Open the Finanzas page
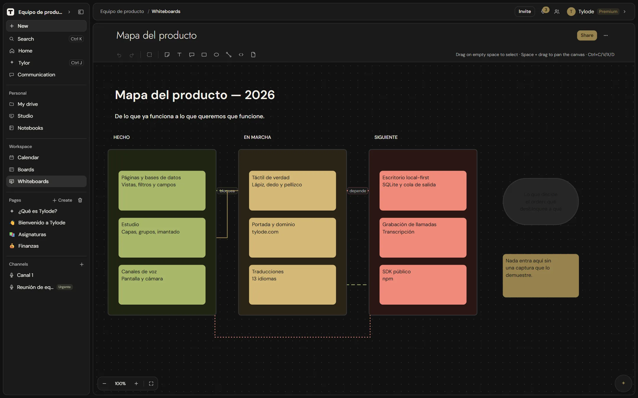 pos(46,246)
